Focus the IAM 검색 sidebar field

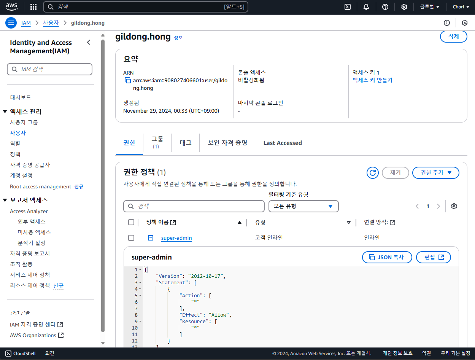(x=49, y=69)
